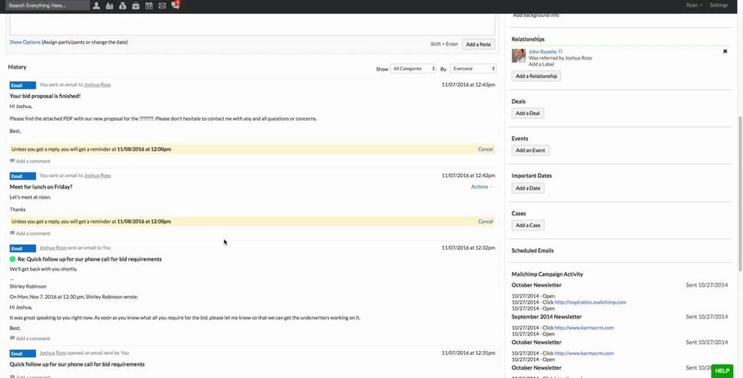Screen dimensions: 743x378
Task: Open the All Categories dropdown
Action: pos(413,69)
